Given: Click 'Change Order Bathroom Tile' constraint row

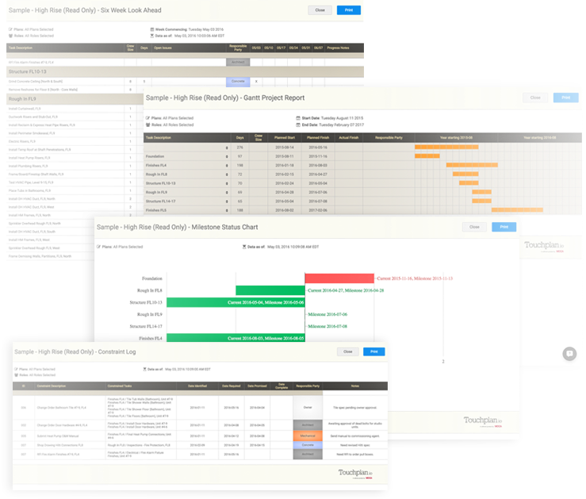Looking at the screenshot, I should click(200, 408).
